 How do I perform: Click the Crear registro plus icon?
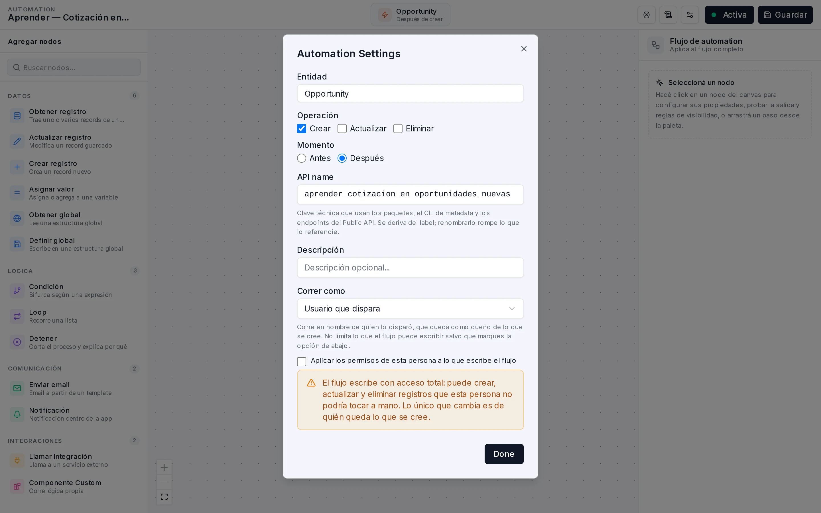point(17,167)
